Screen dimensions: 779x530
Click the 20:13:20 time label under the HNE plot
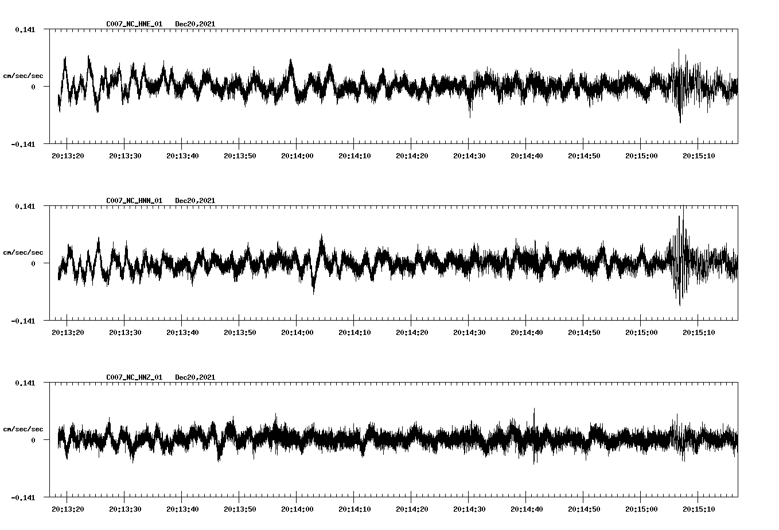[x=68, y=156]
